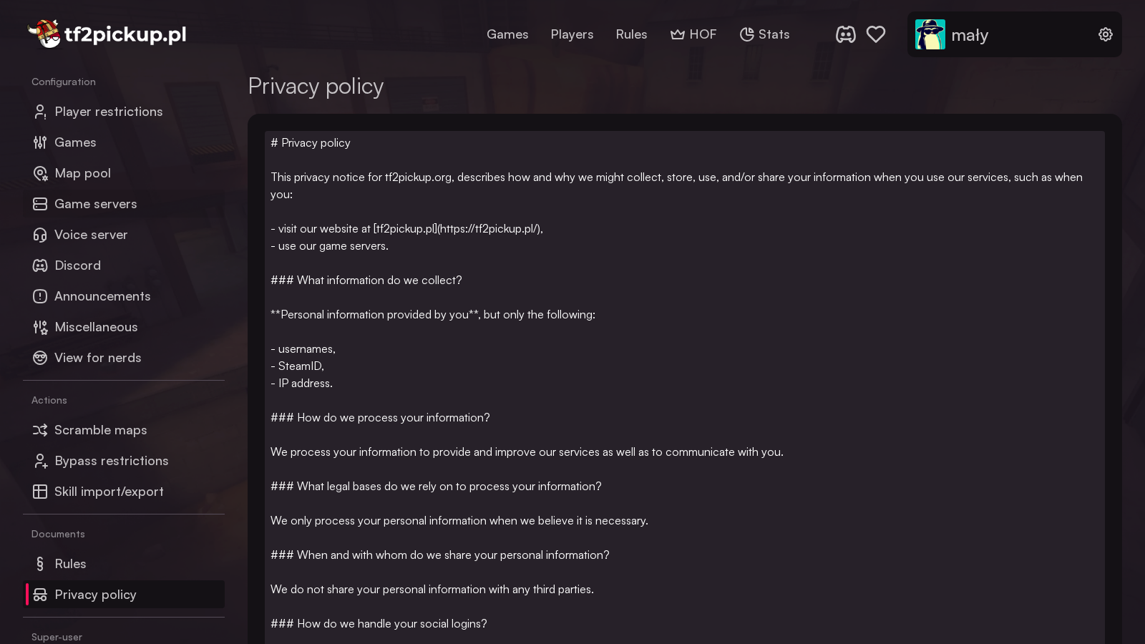This screenshot has height=644, width=1145.
Task: Open the Players page from top navigation
Action: coord(572,34)
